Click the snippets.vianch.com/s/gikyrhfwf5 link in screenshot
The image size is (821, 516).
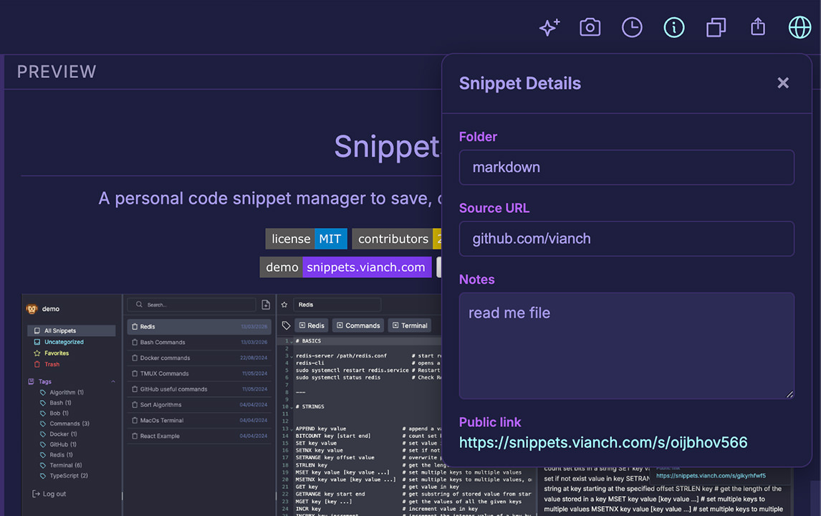[711, 476]
